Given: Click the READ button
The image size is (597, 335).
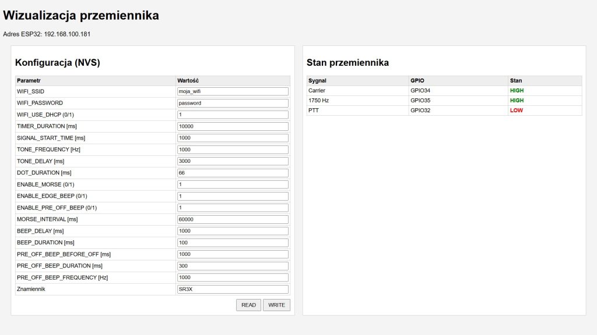Looking at the screenshot, I should click(248, 305).
